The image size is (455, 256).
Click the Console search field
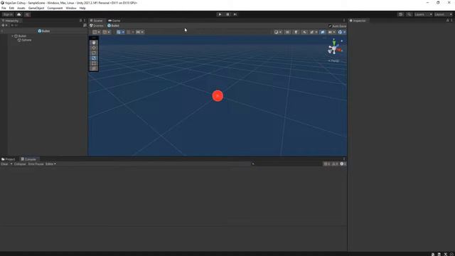point(287,164)
